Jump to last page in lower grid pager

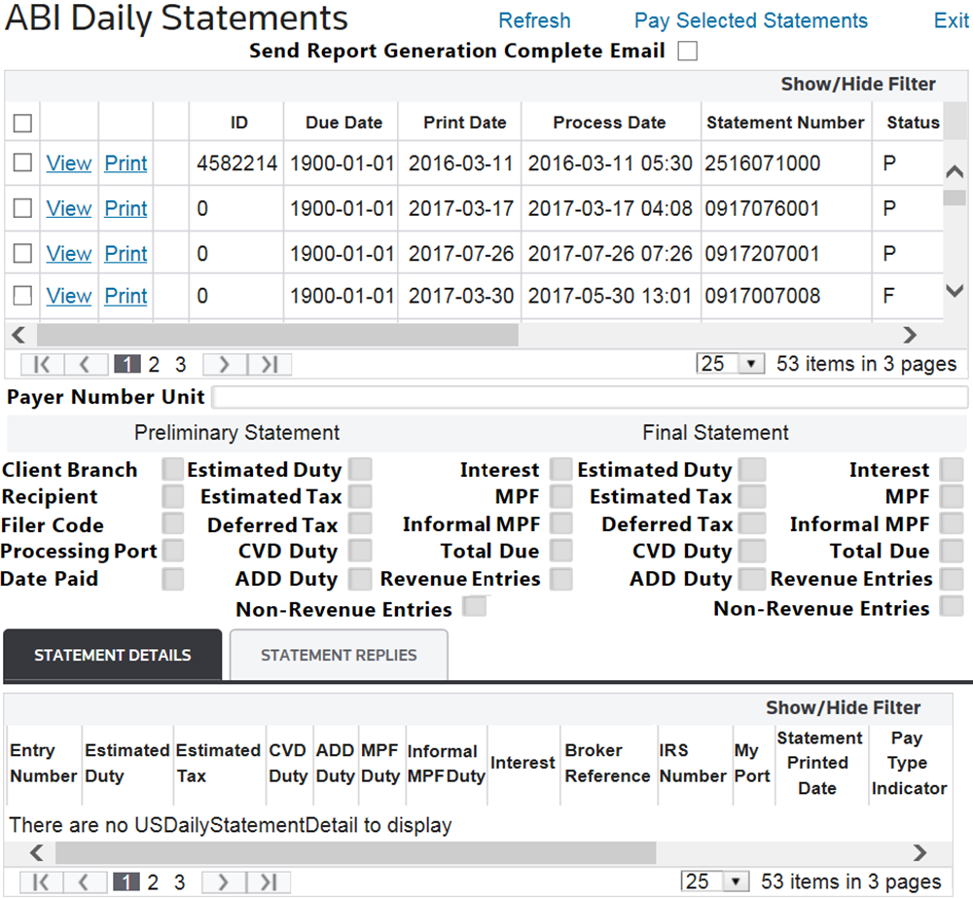(x=270, y=882)
